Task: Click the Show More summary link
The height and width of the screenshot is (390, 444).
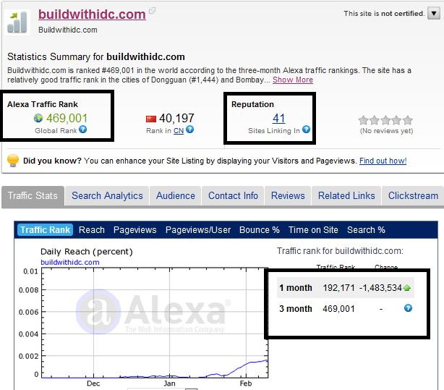Action: click(293, 80)
